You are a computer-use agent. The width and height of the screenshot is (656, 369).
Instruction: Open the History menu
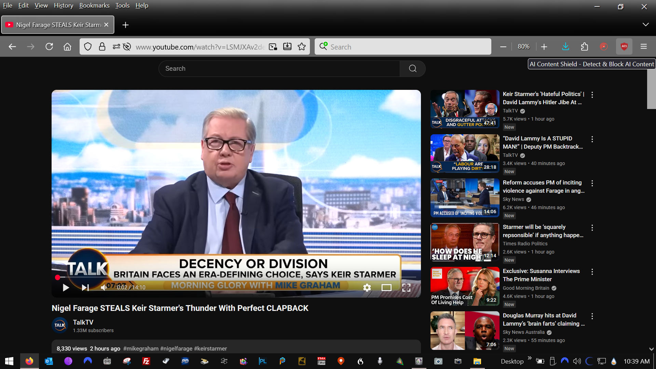tap(64, 5)
